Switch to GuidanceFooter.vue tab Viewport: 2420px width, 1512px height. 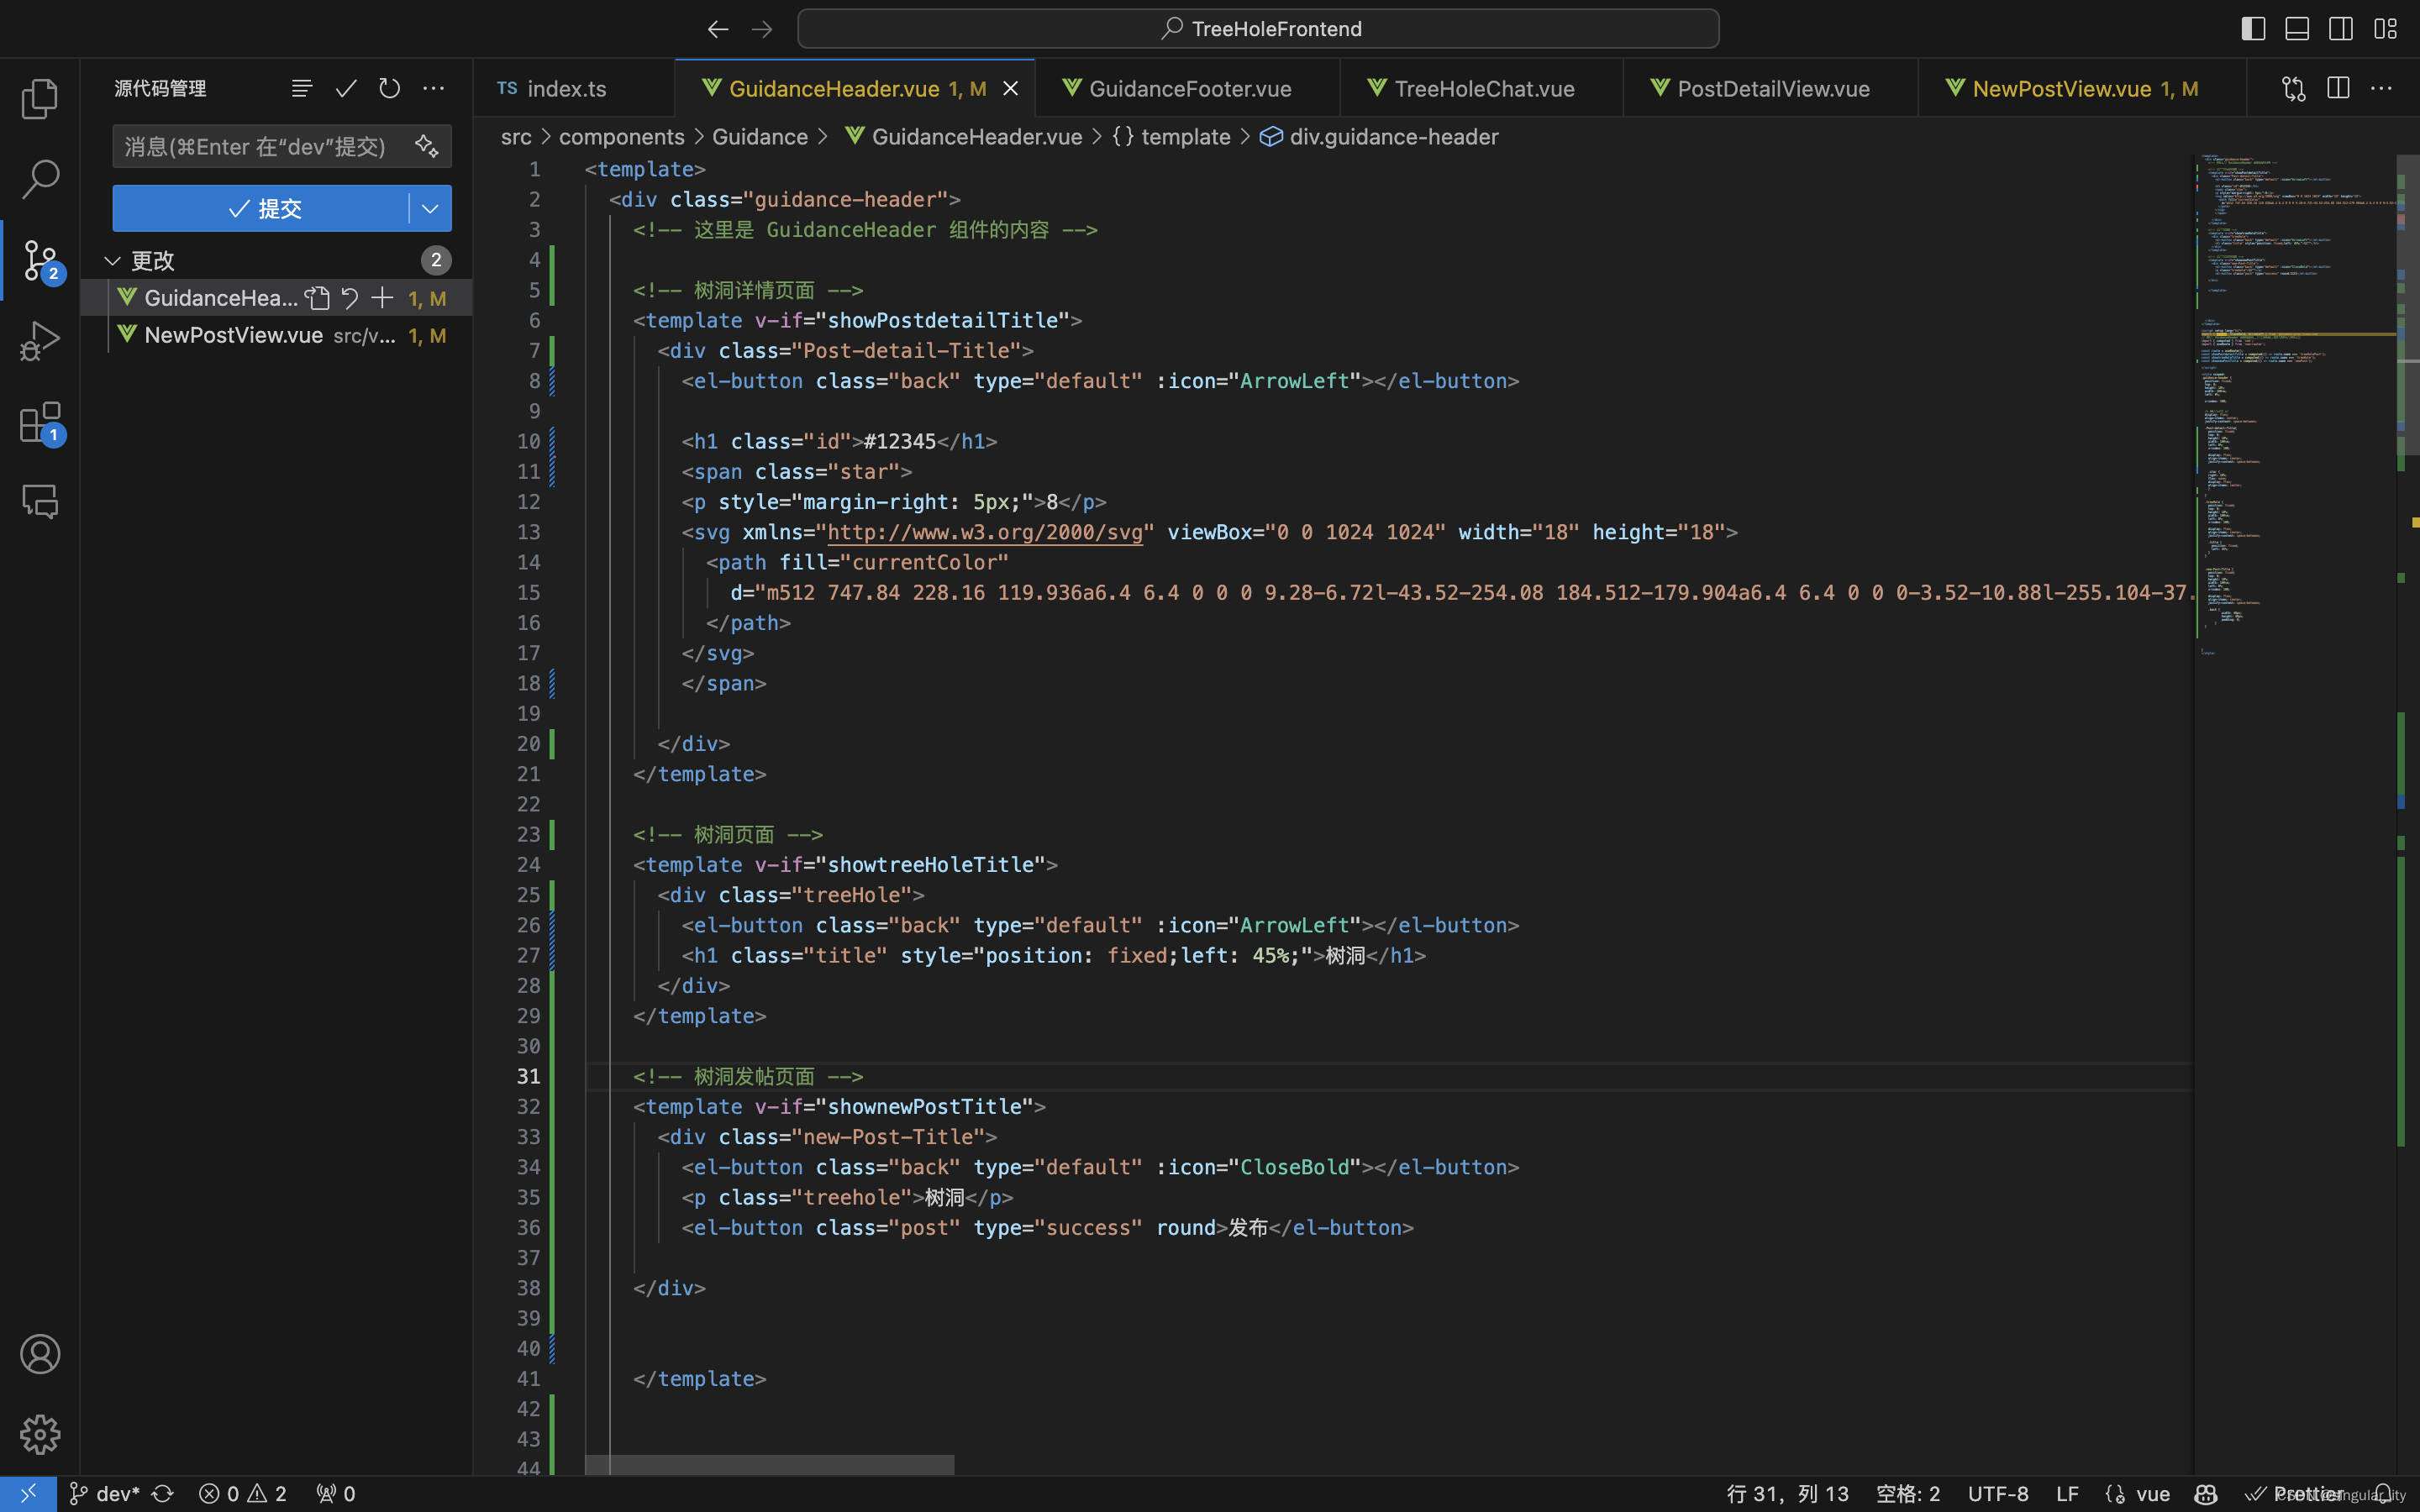(x=1189, y=89)
